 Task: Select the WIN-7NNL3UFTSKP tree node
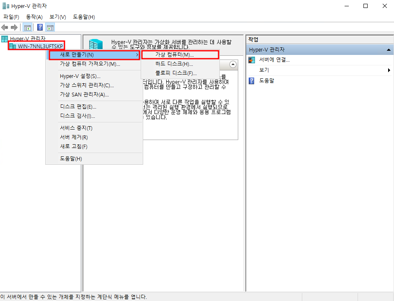(40, 46)
